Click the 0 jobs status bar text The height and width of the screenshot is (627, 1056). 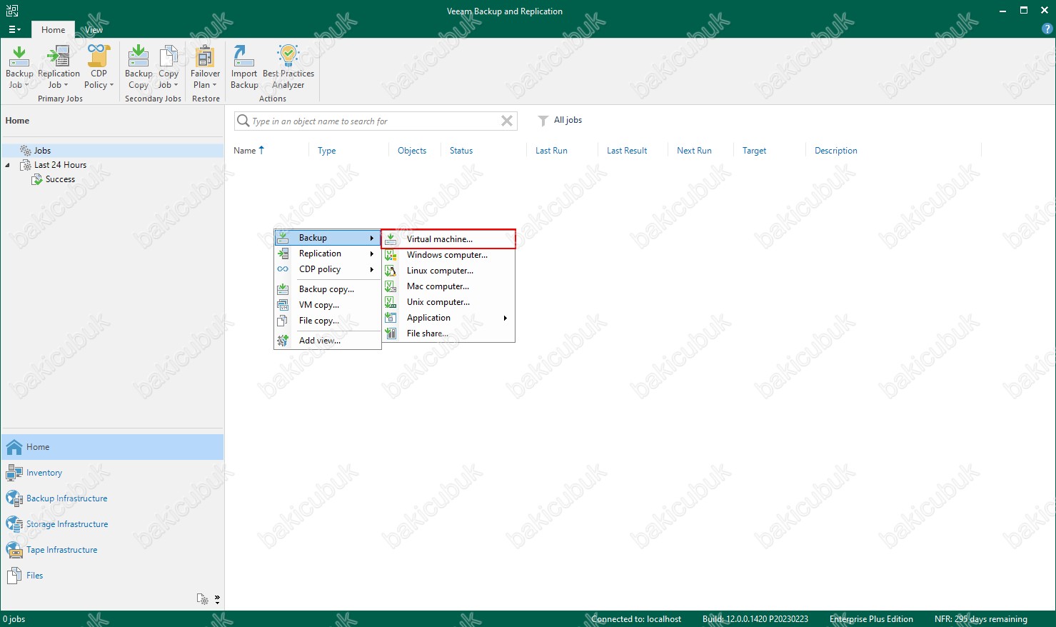14,619
